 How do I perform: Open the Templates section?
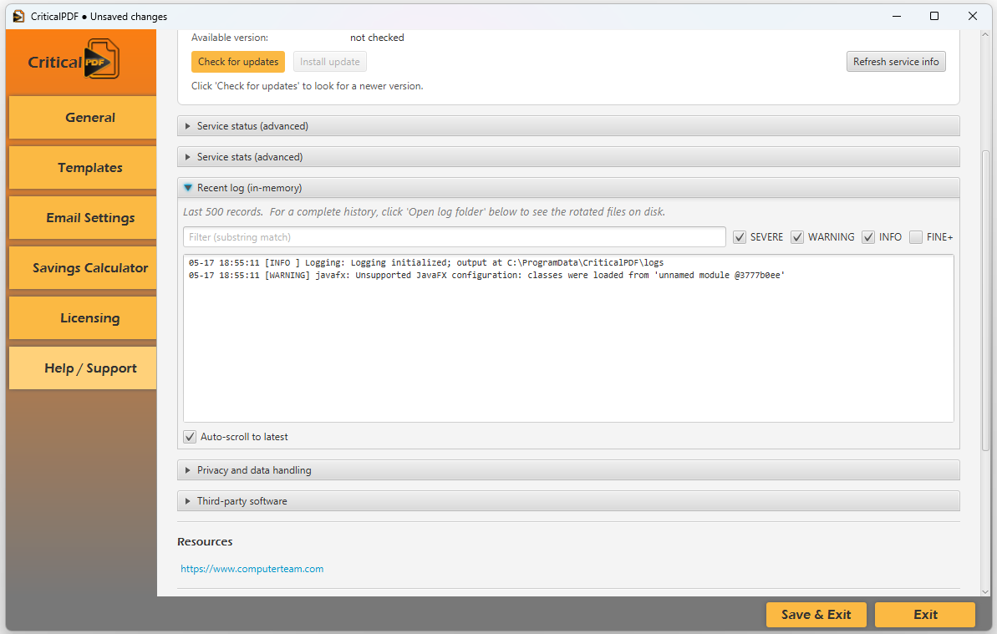point(83,168)
